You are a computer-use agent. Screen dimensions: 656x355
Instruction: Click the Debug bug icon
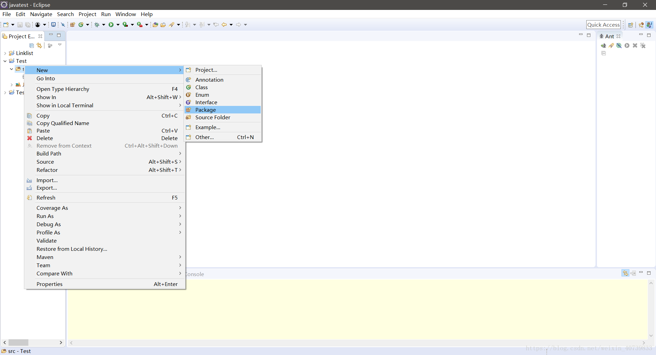(x=97, y=25)
